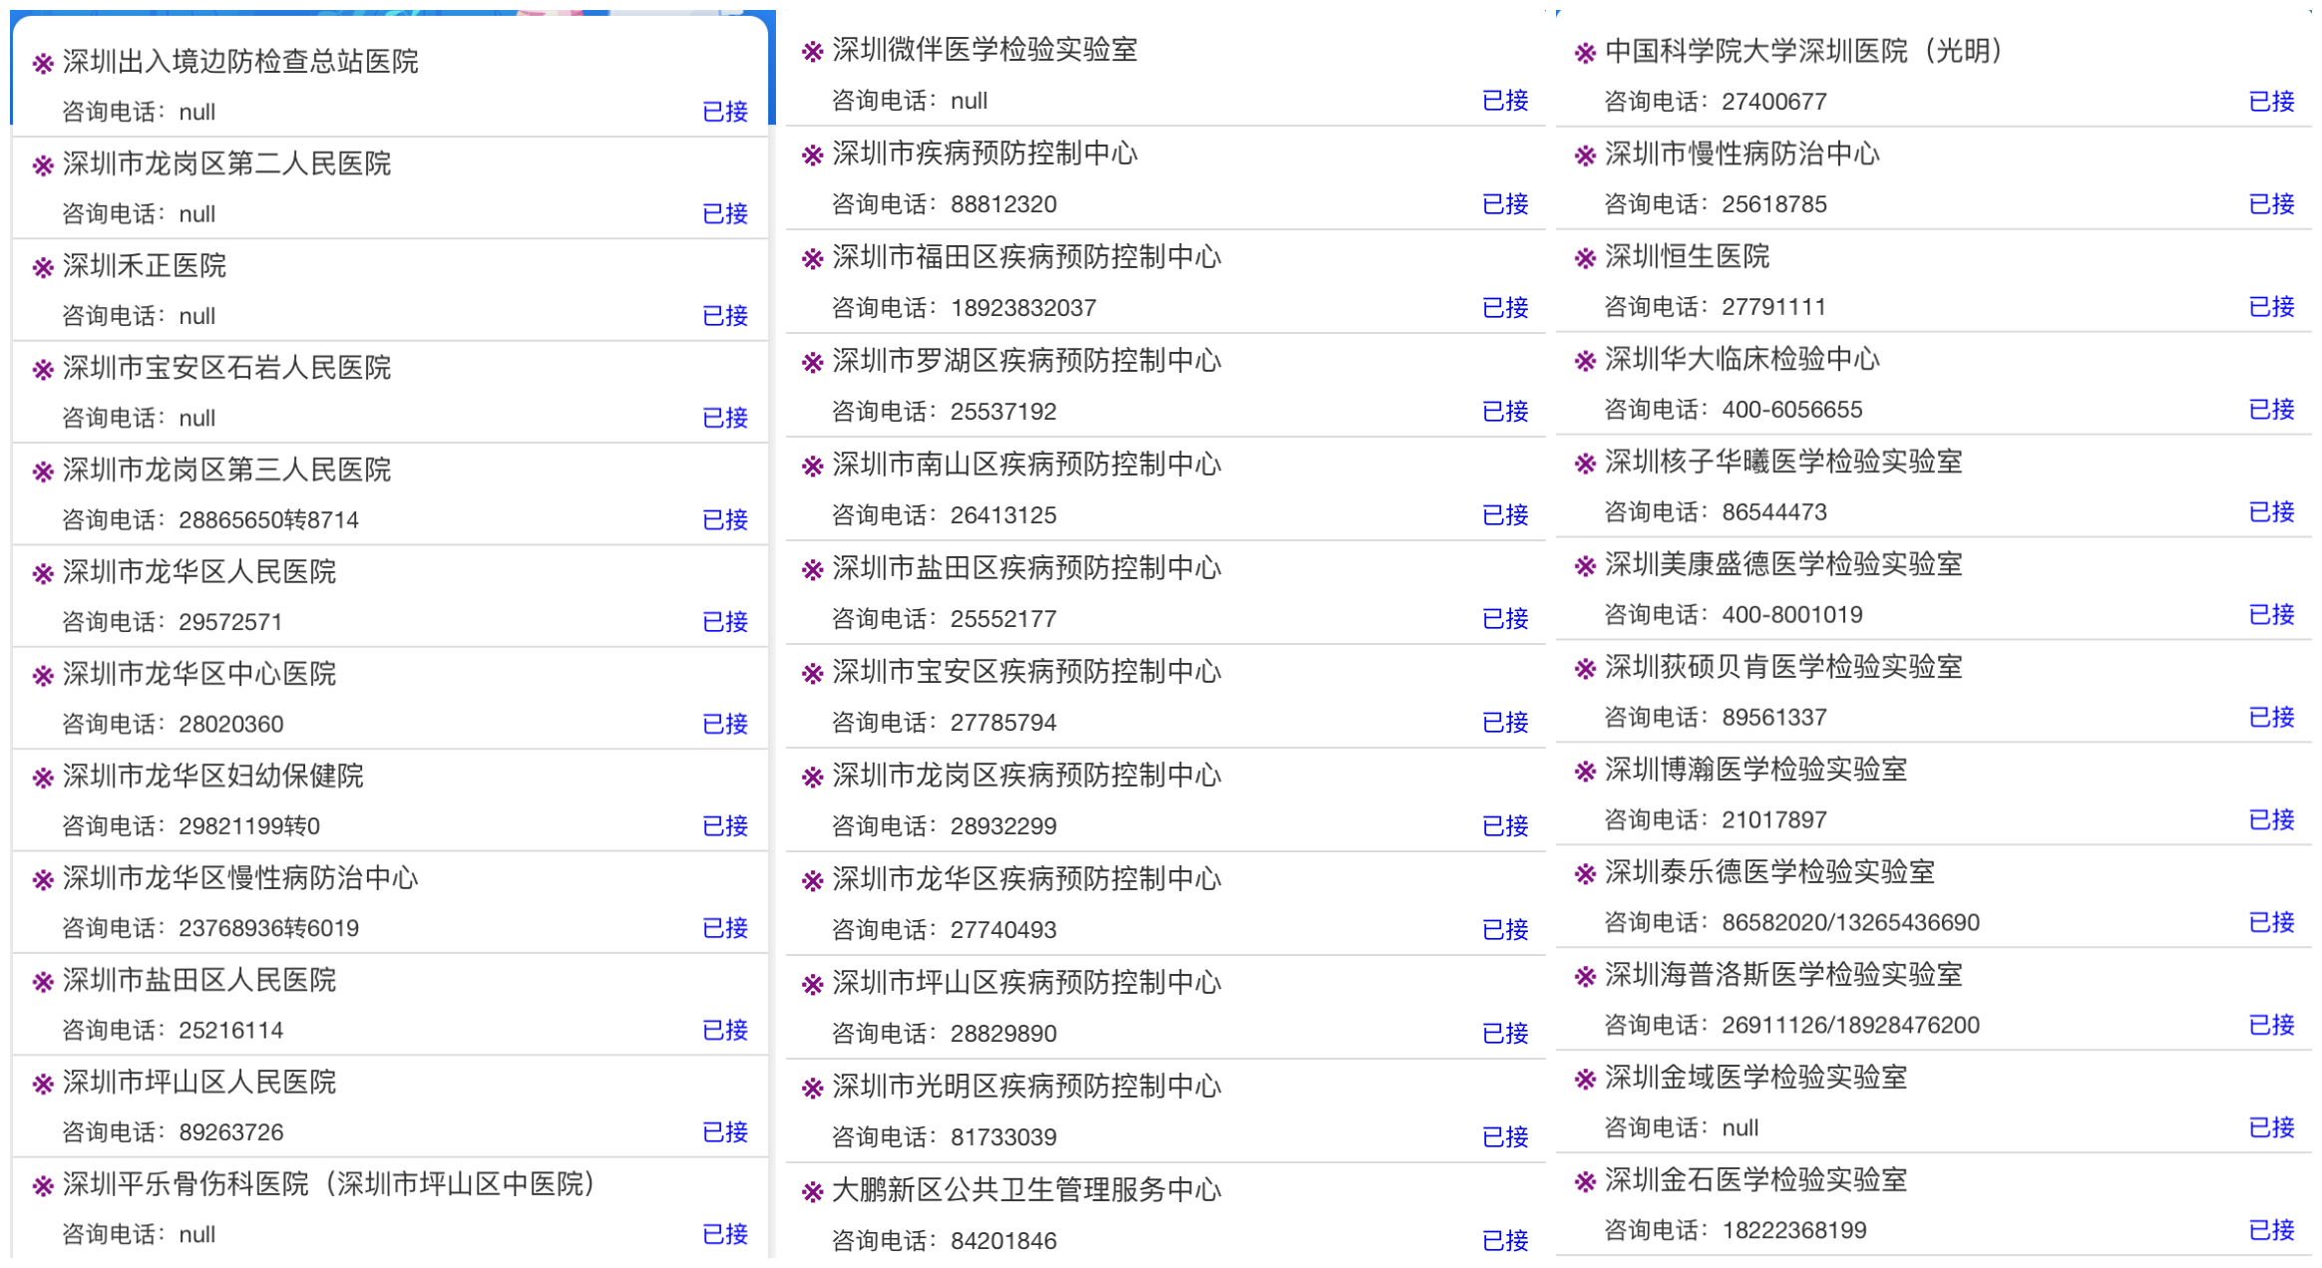Click the asterisk icon beside 中国科学院大学深圳医院（光明）
Screen dimensions: 2322x1268
coord(1585,53)
